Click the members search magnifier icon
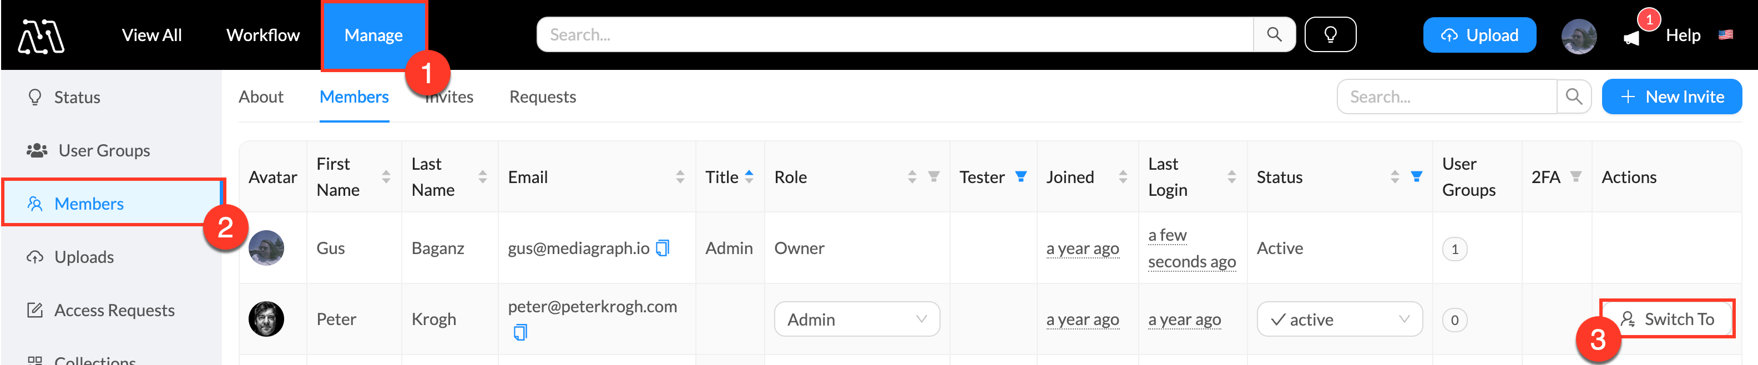 1573,97
